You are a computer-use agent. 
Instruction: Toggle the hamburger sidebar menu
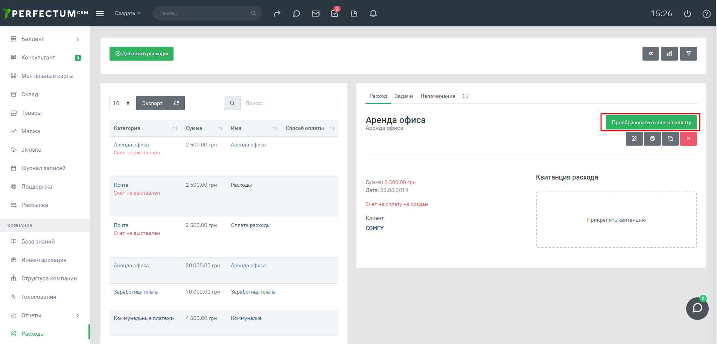click(x=100, y=14)
